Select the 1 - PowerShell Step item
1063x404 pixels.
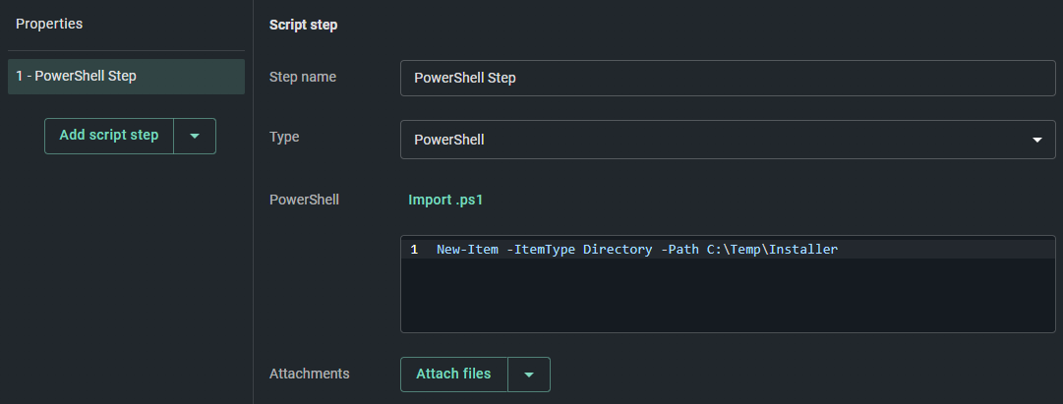126,76
